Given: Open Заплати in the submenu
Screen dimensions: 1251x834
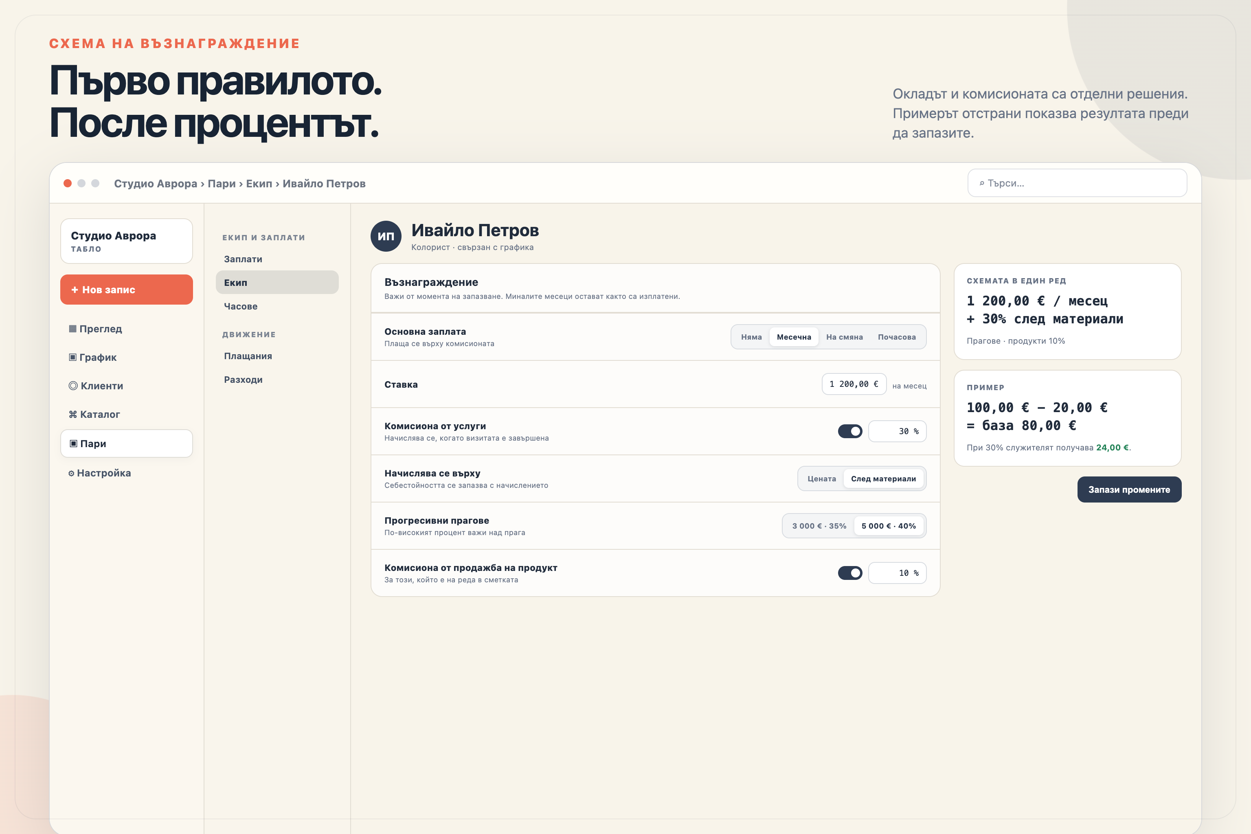Looking at the screenshot, I should point(277,259).
